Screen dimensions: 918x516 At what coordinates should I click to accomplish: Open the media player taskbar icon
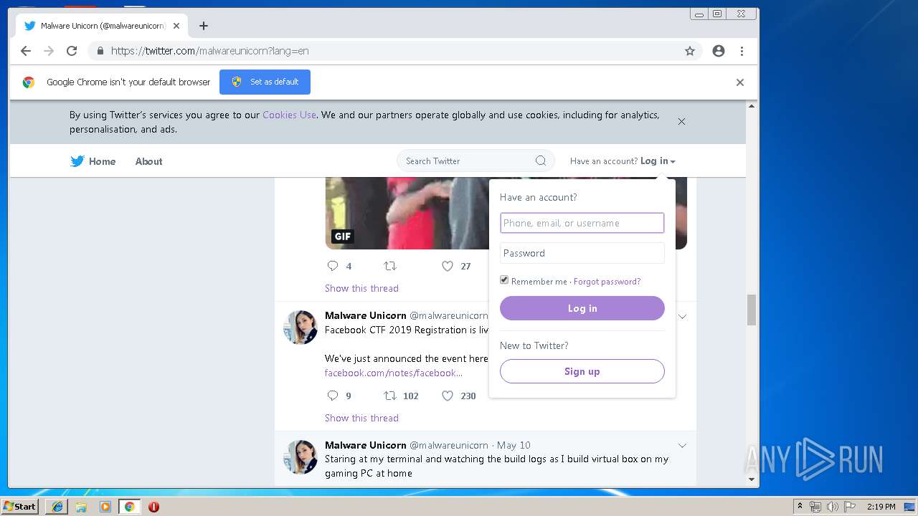coord(105,507)
